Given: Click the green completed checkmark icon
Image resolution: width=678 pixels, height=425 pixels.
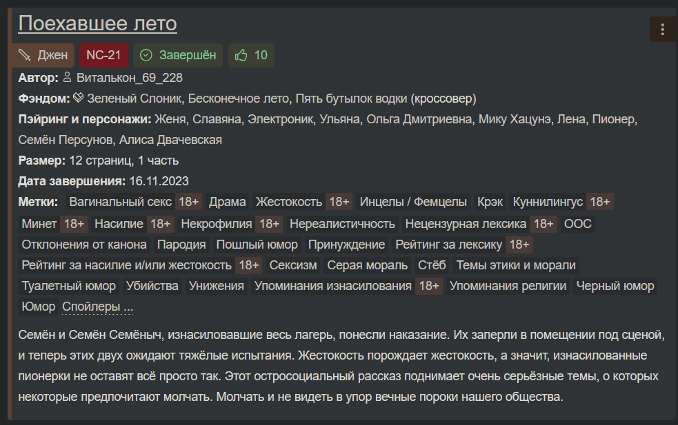Looking at the screenshot, I should coord(146,55).
